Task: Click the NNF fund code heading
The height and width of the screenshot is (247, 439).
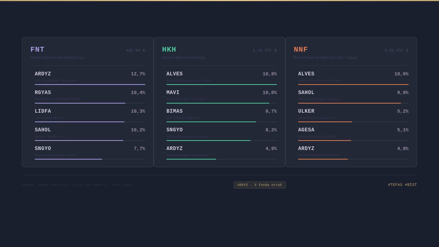Action: pos(301,49)
